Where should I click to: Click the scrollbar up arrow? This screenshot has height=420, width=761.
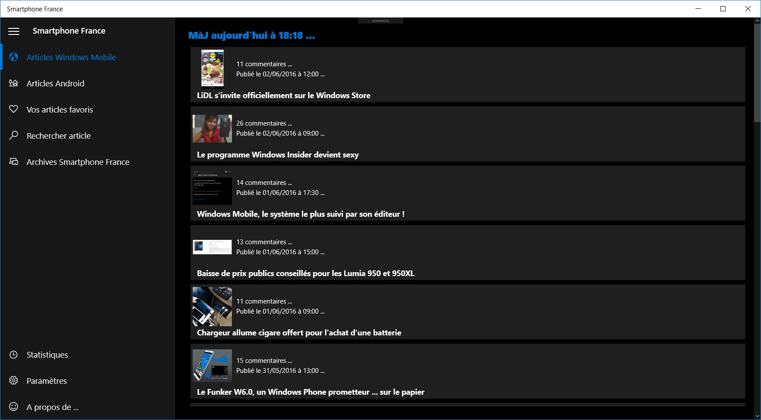tap(757, 20)
